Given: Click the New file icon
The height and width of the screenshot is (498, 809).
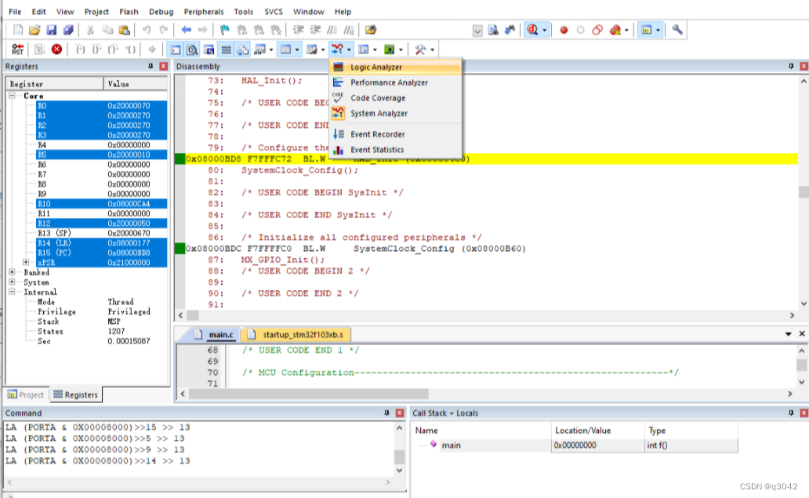Looking at the screenshot, I should (17, 30).
